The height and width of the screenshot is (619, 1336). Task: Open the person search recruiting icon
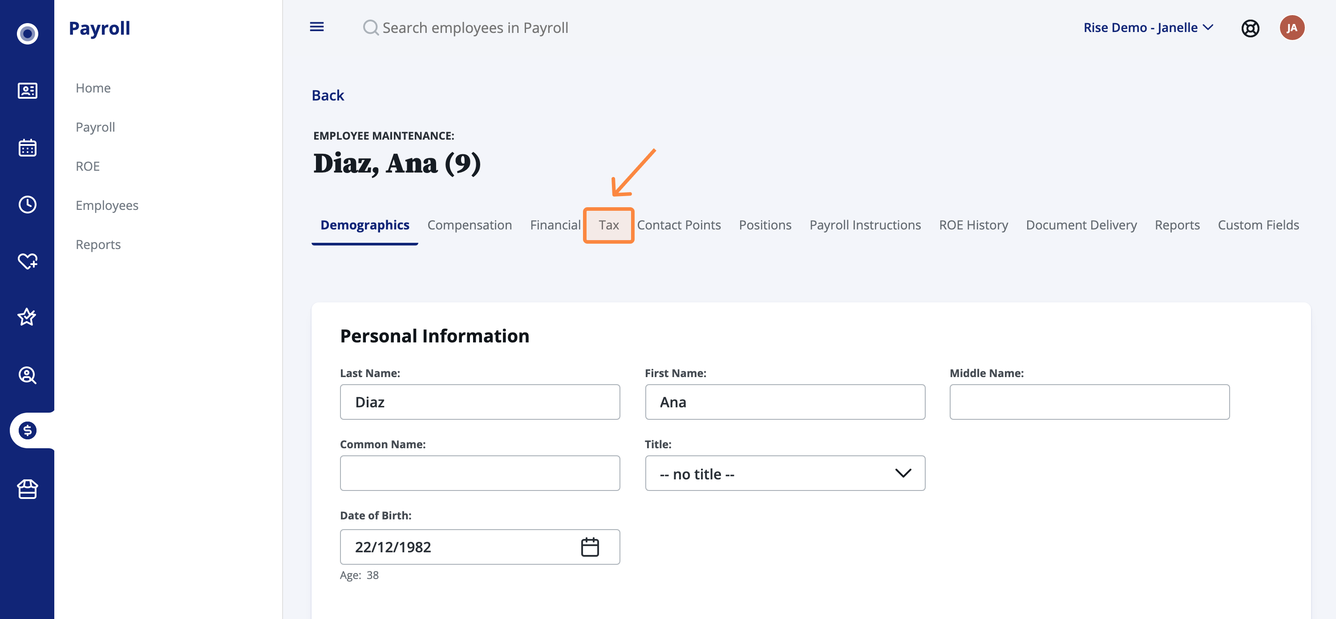click(x=27, y=375)
